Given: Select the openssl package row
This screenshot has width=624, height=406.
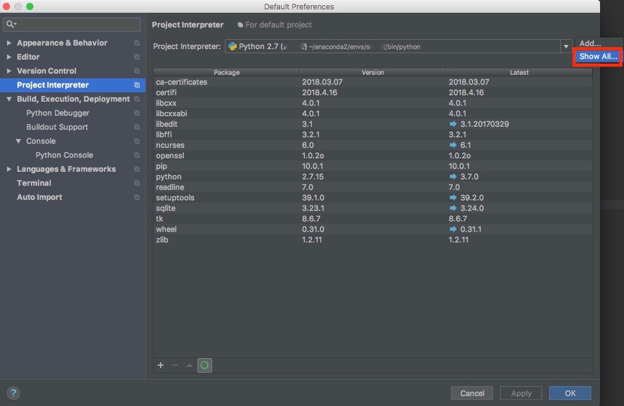Looking at the screenshot, I should coord(373,155).
